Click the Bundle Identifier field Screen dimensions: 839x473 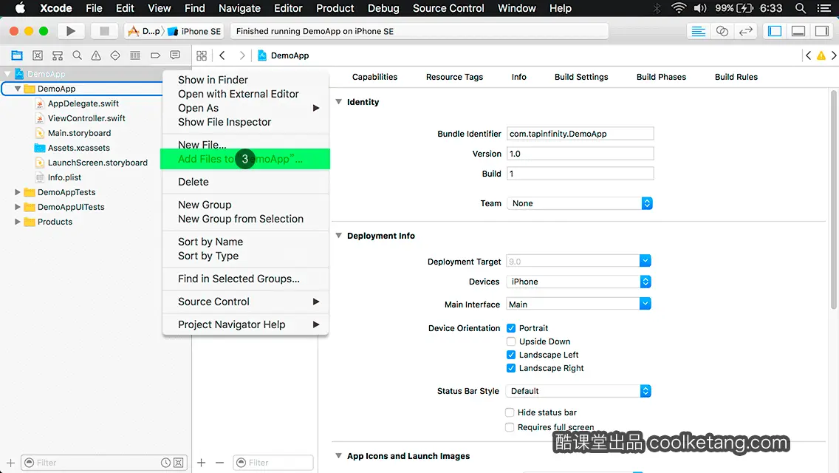tap(580, 134)
